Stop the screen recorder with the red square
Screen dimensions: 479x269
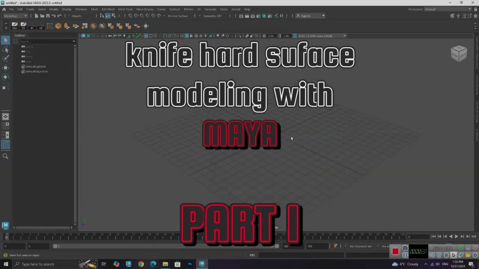395,251
